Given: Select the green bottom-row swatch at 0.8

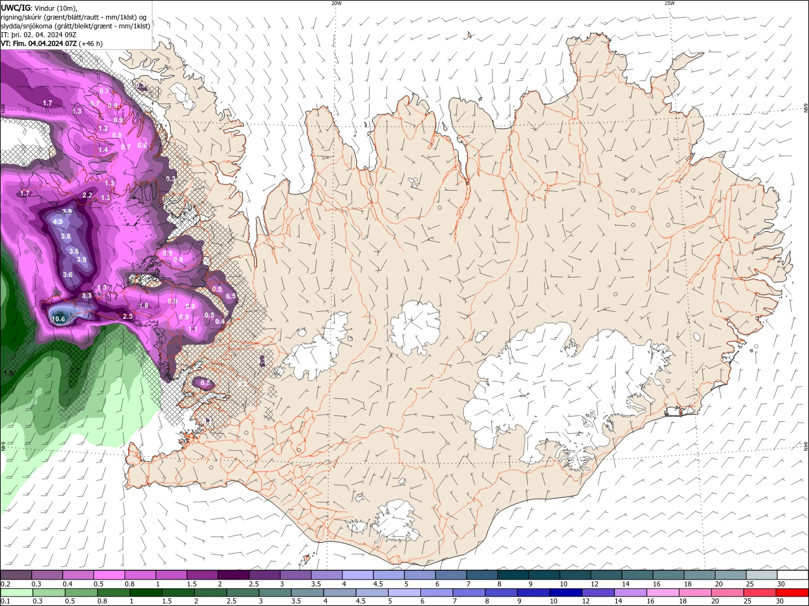Looking at the screenshot, I should 113,593.
